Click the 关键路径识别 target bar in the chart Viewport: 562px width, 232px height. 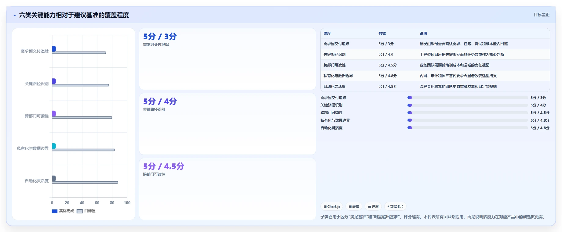click(x=81, y=85)
